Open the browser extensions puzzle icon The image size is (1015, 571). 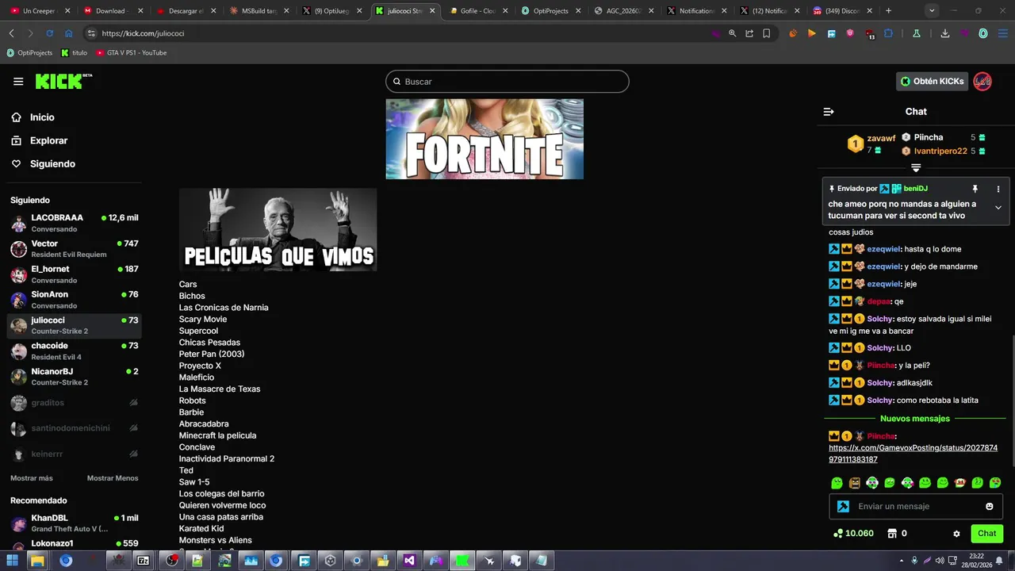click(889, 33)
